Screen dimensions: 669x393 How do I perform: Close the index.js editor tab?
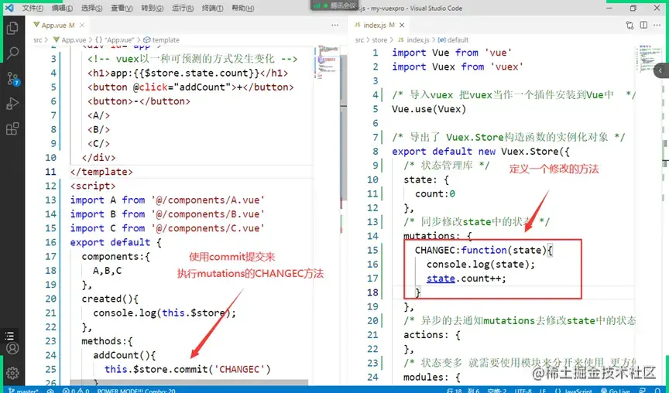click(402, 26)
